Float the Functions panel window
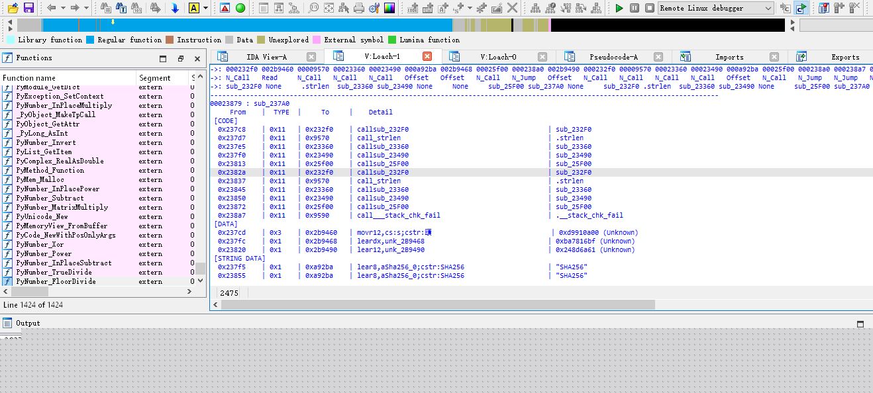873x393 pixels. coord(180,58)
